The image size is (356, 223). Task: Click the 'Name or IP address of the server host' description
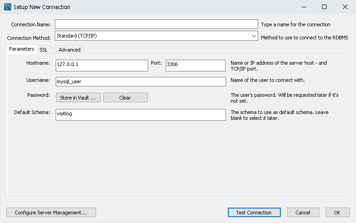pyautogui.click(x=279, y=66)
